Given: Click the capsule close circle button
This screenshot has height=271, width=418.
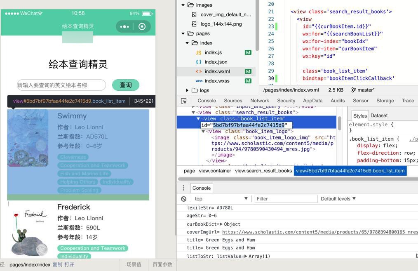Looking at the screenshot, I should click(142, 26).
